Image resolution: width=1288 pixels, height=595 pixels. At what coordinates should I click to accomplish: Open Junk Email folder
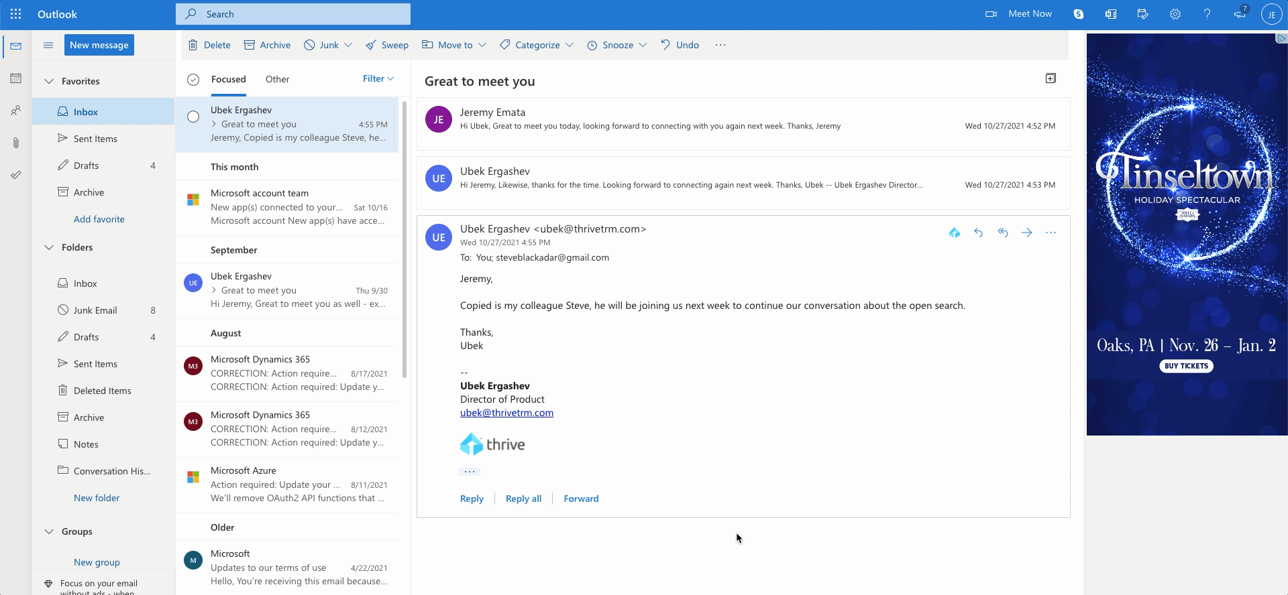pyautogui.click(x=103, y=310)
